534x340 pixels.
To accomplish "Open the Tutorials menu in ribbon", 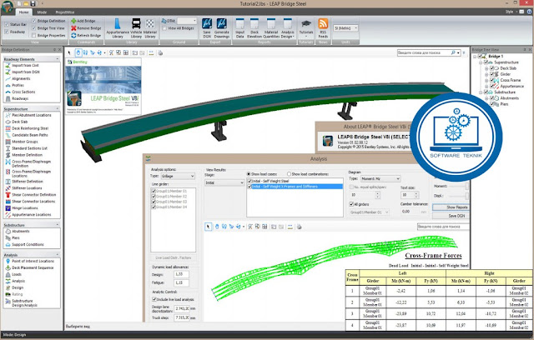I will tap(306, 27).
